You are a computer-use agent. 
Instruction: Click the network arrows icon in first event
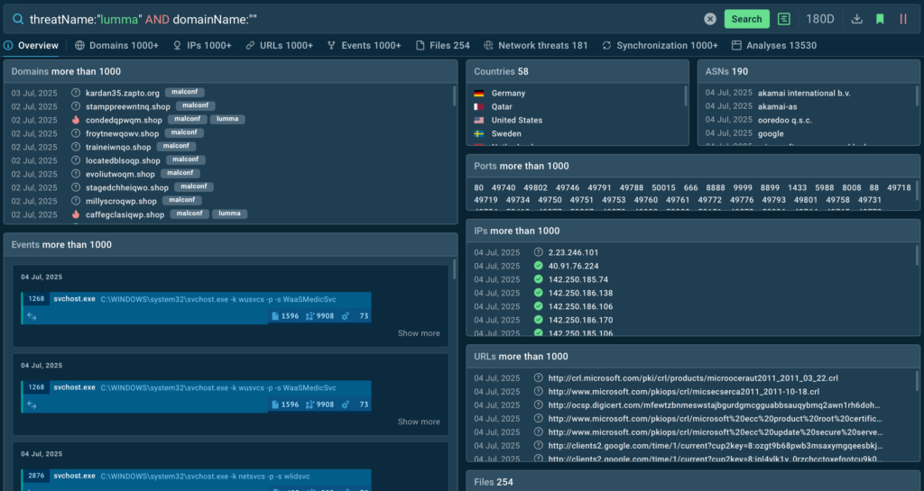[x=32, y=316]
